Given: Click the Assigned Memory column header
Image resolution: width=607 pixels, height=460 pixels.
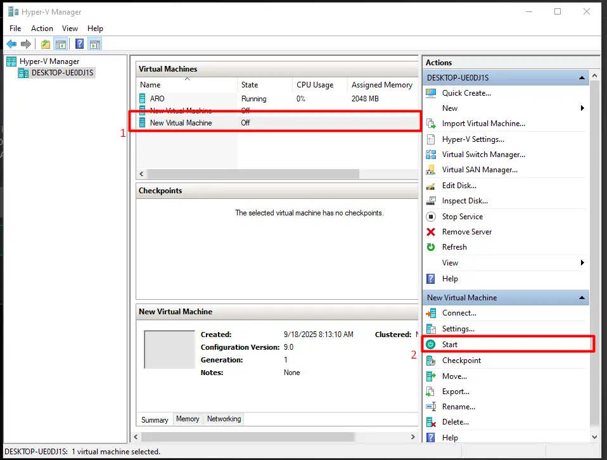Looking at the screenshot, I should (x=382, y=85).
